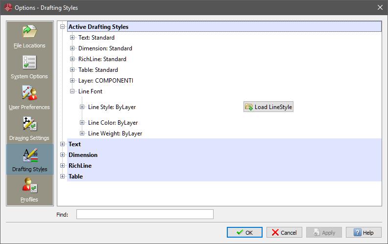Select the Active Drafting Styles heading

tap(224, 27)
